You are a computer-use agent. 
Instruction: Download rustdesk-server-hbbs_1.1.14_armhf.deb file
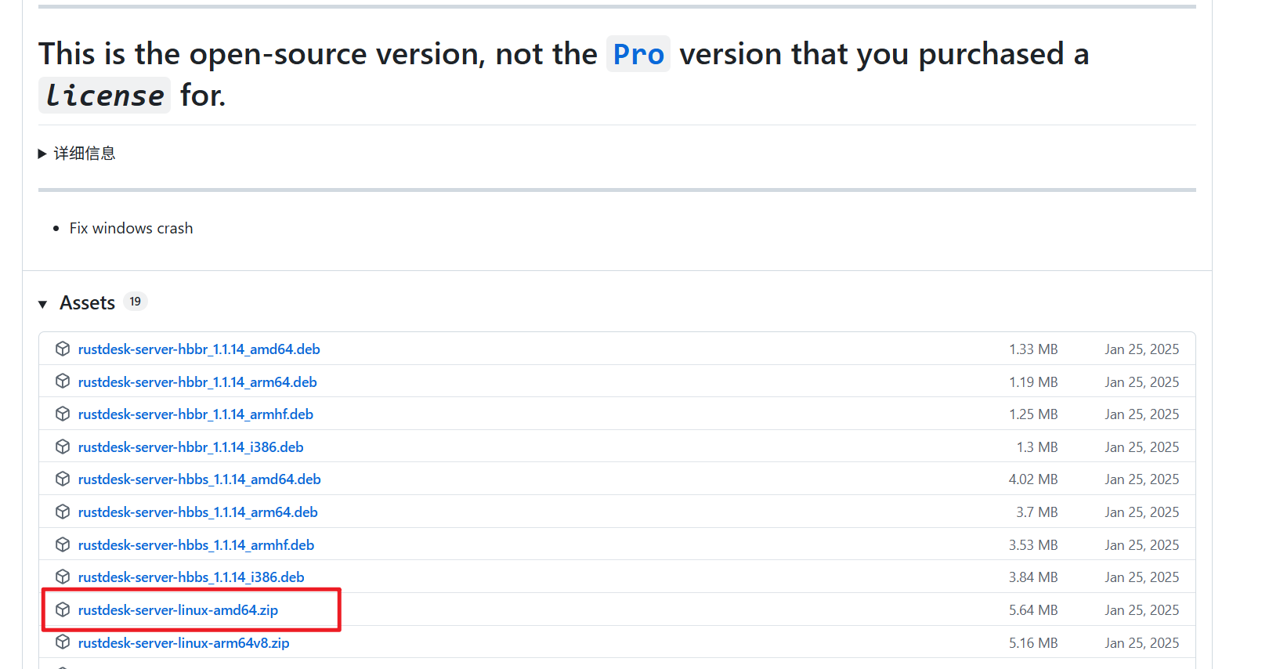(x=196, y=545)
